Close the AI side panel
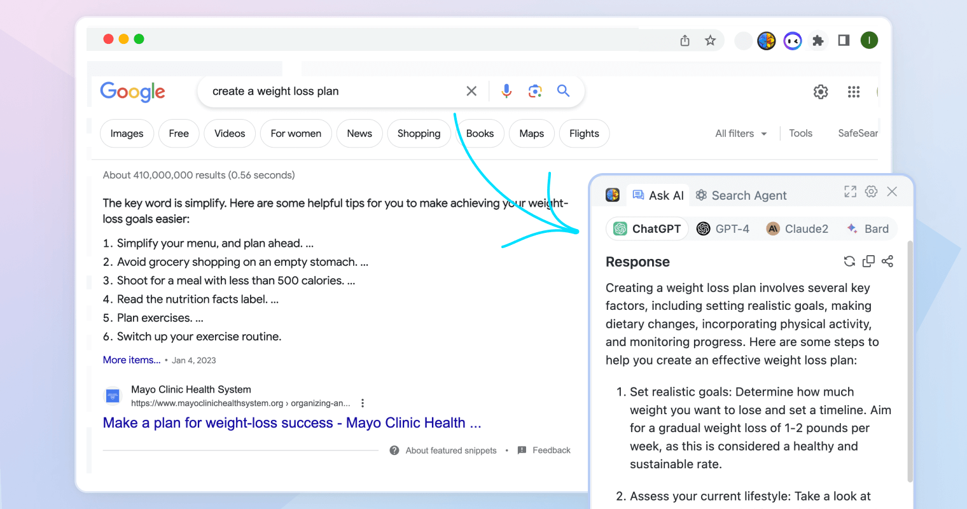967x509 pixels. point(892,192)
